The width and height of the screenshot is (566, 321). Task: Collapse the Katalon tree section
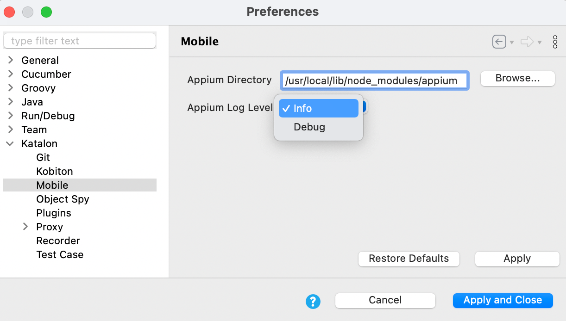(x=11, y=143)
